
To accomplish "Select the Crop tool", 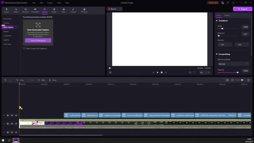I will tap(20, 80).
